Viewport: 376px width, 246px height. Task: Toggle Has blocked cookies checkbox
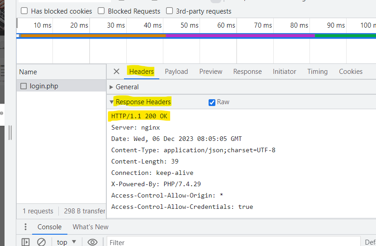point(24,11)
